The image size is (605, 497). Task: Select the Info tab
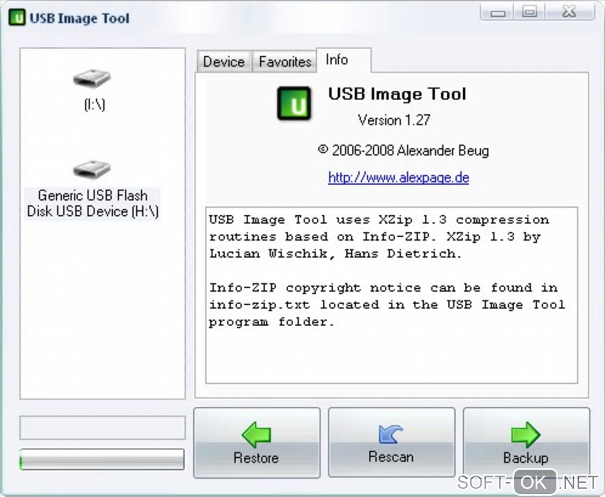click(x=343, y=60)
